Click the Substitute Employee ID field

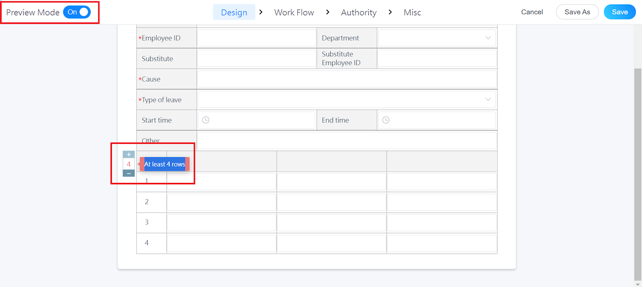(x=437, y=59)
